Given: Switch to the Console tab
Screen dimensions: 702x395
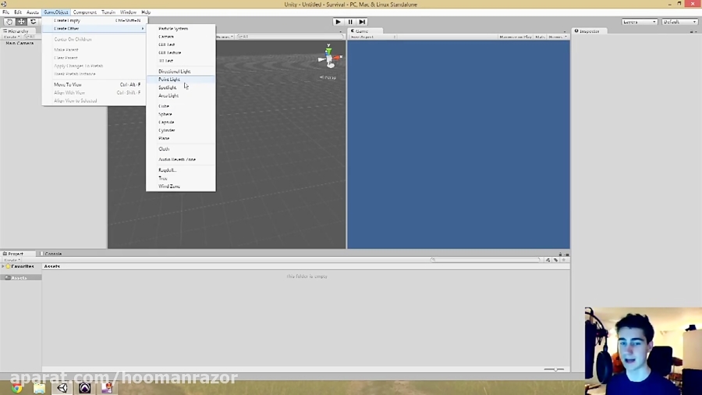Looking at the screenshot, I should (x=51, y=254).
